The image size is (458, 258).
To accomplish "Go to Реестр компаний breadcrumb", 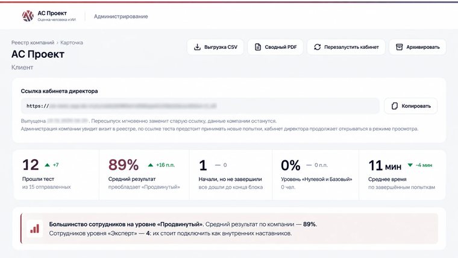I will coord(33,42).
